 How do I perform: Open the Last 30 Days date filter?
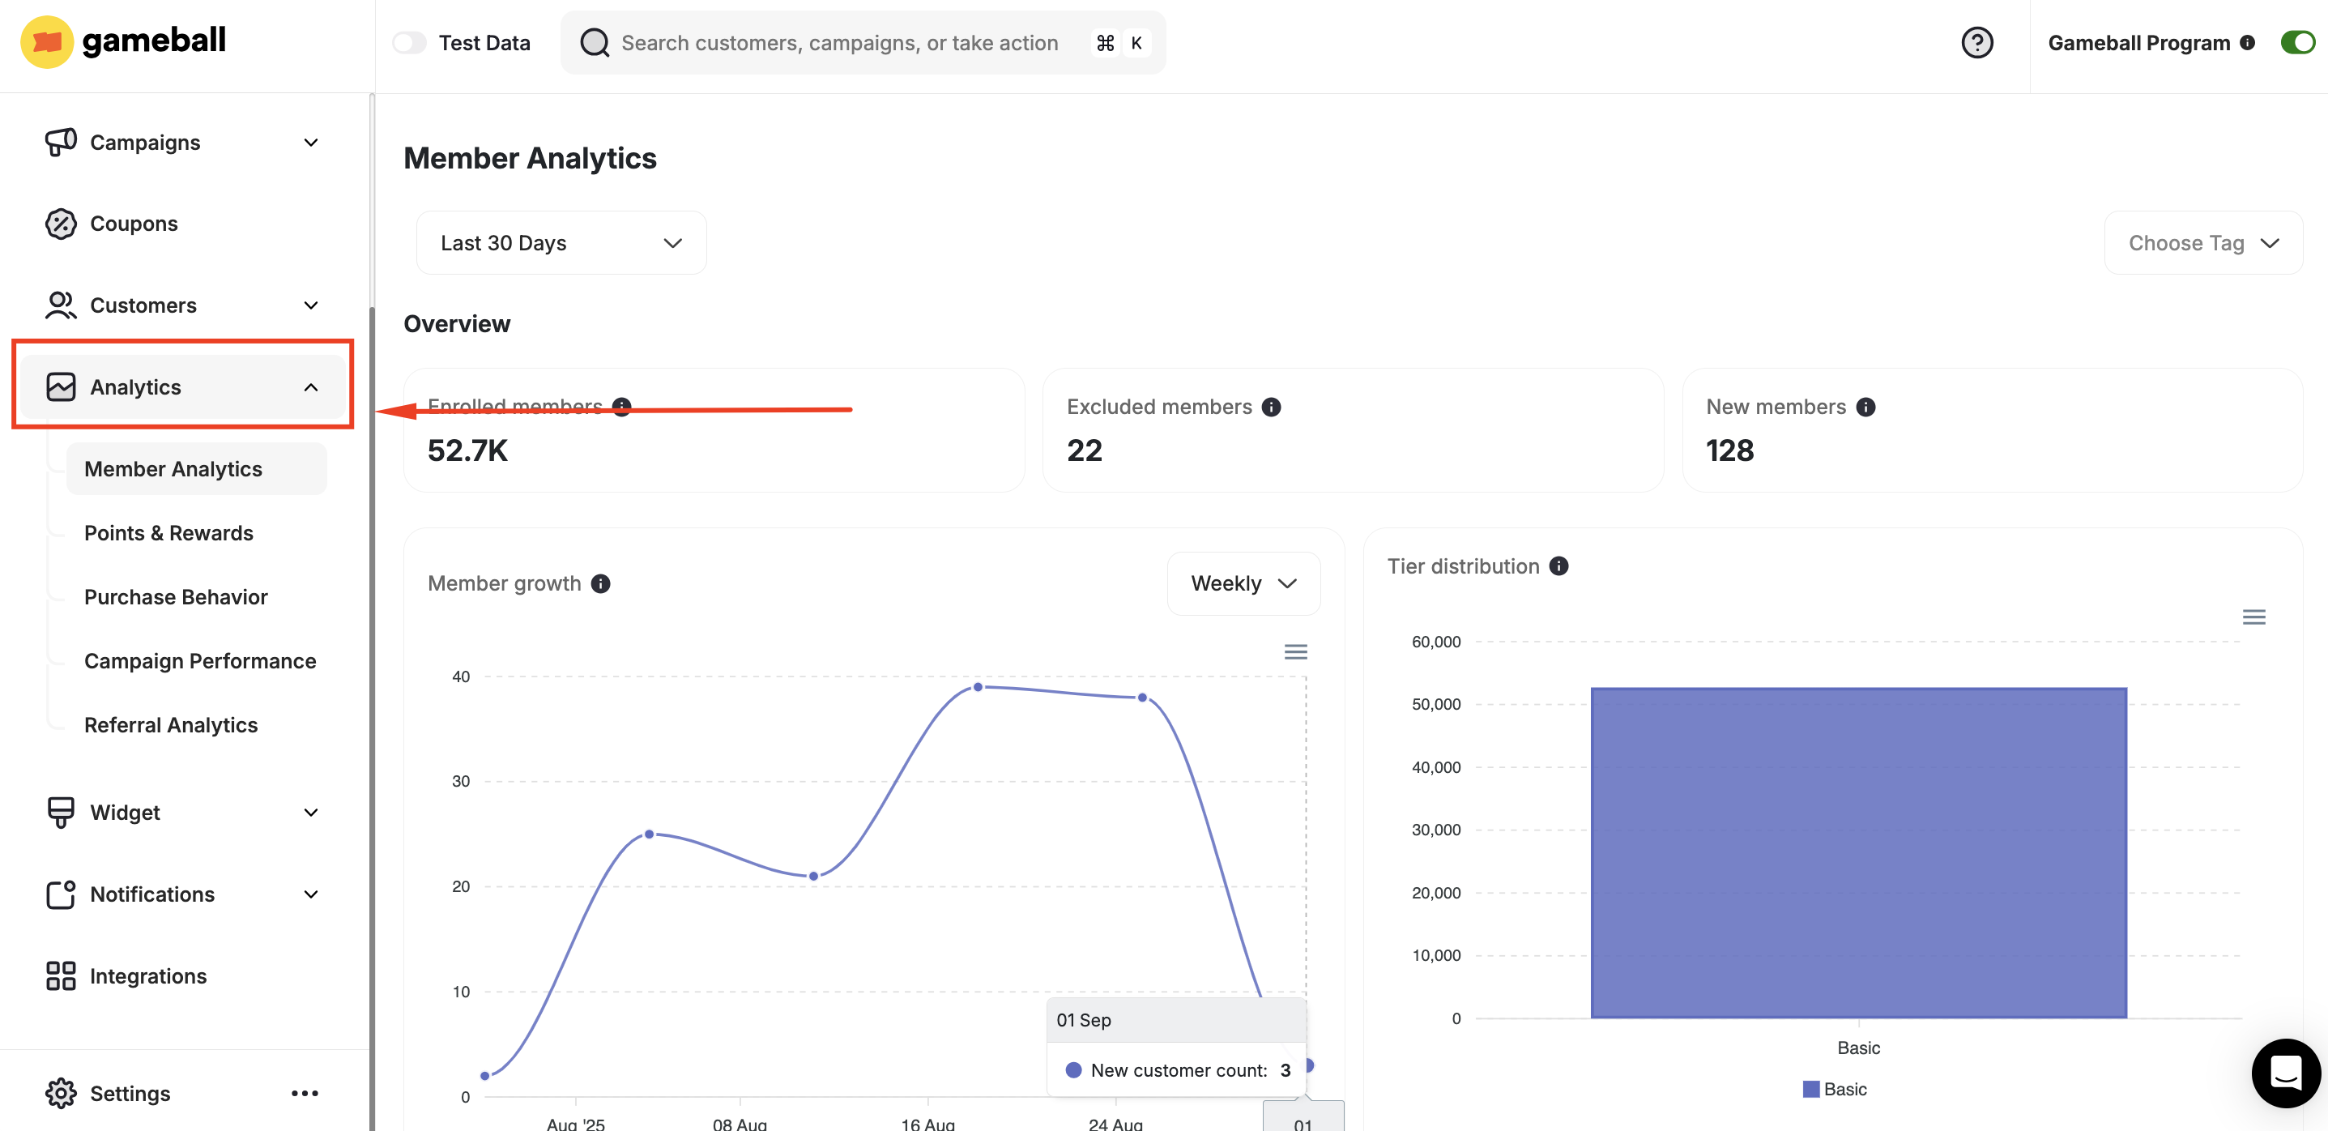pos(561,242)
